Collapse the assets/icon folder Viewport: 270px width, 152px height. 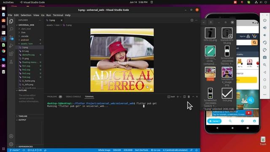tap(27, 43)
